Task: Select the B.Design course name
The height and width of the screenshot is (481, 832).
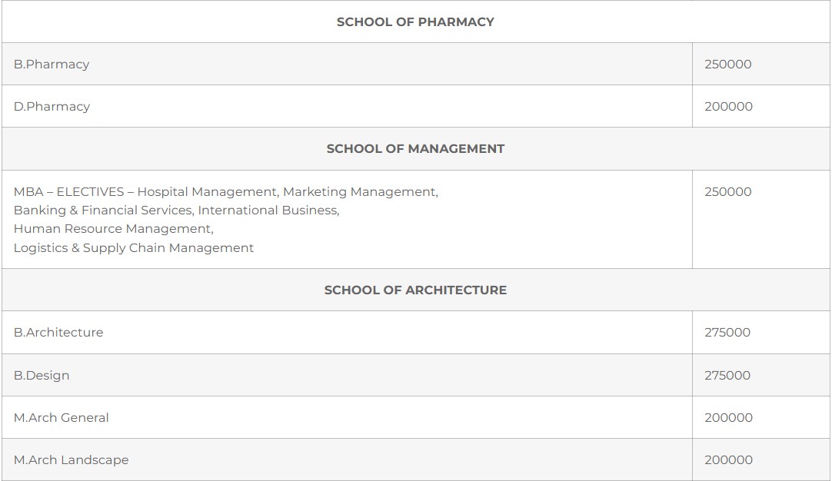Action: pyautogui.click(x=42, y=376)
